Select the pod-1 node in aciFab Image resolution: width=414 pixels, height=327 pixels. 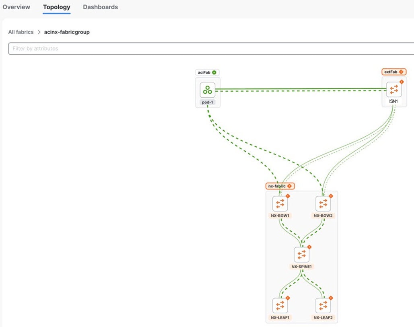tap(207, 90)
